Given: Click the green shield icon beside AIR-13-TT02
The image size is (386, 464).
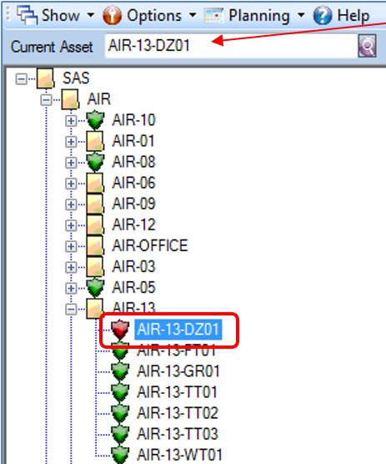Looking at the screenshot, I should coord(120,413).
